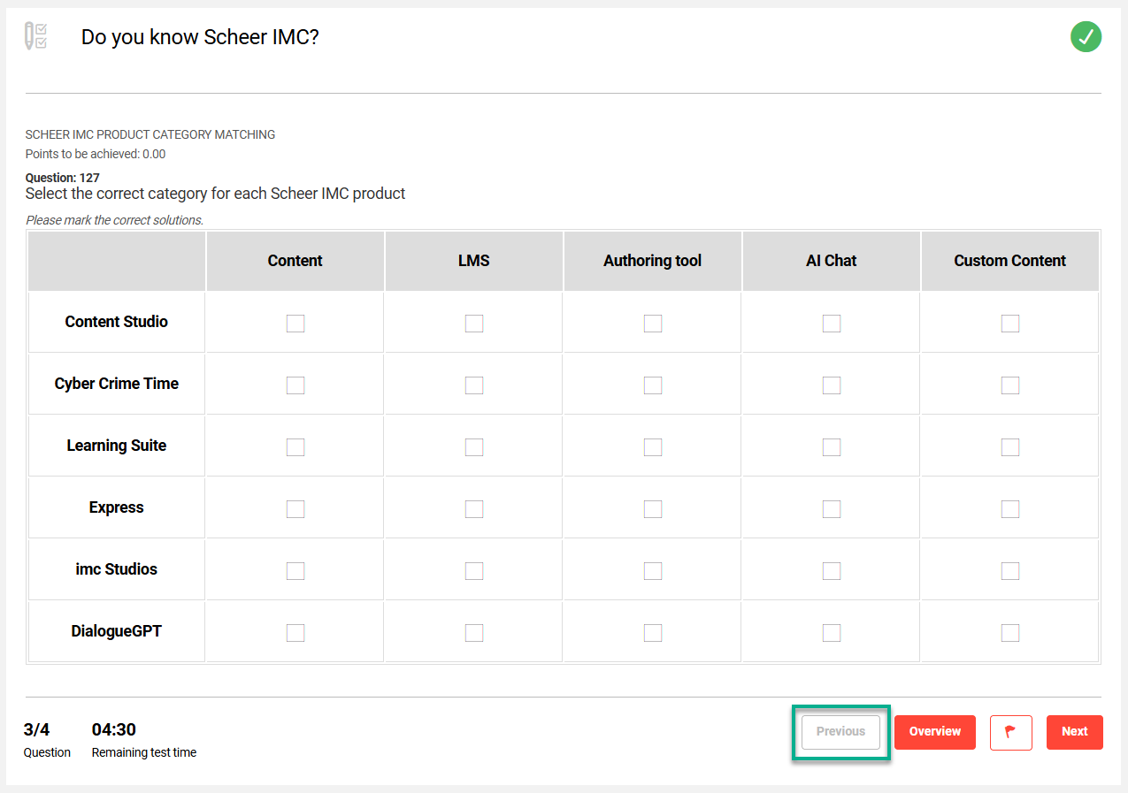Tick DialogueGPT under Authoring tool
Screen dimensions: 1128x793
[653, 633]
